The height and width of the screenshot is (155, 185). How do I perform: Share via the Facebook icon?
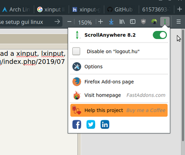77,124
